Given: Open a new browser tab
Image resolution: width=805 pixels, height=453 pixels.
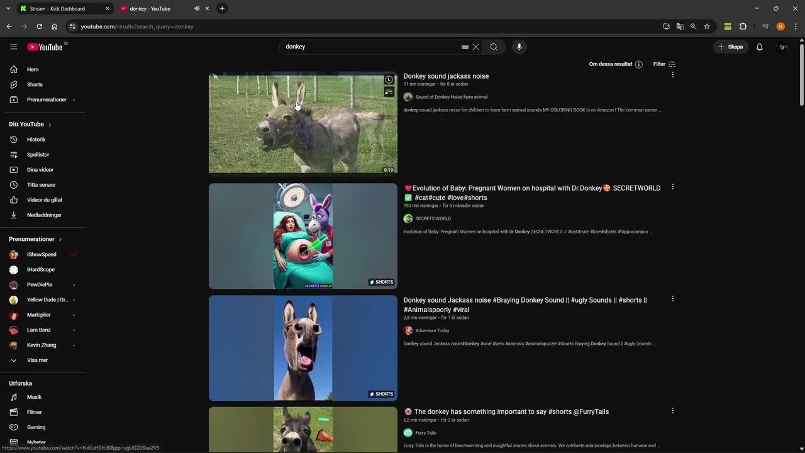Looking at the screenshot, I should pos(222,9).
